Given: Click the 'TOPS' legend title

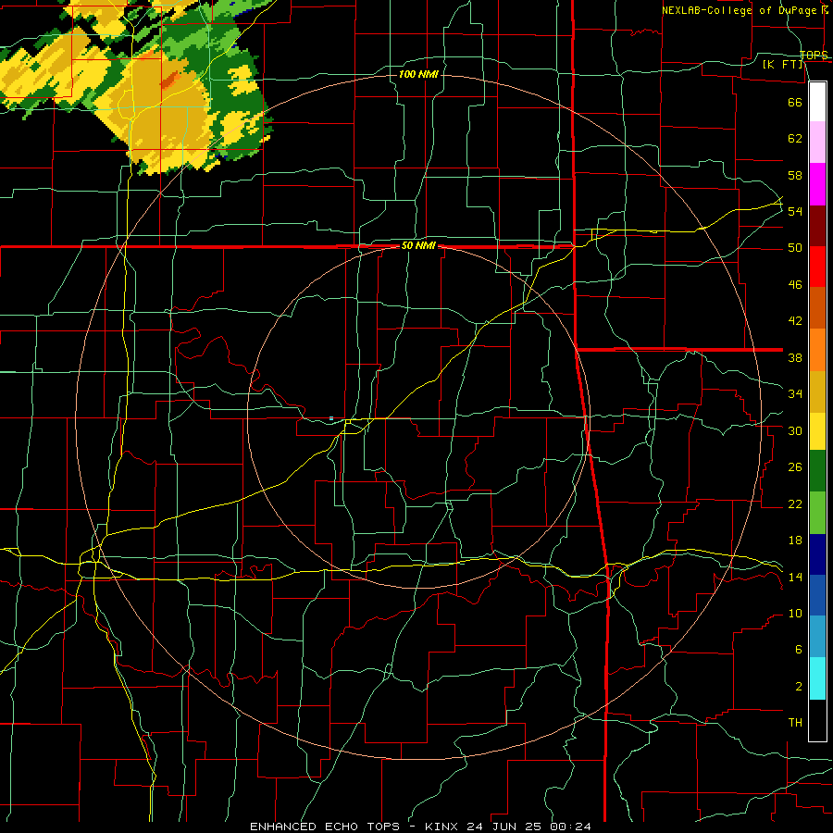Looking at the screenshot, I should [814, 55].
